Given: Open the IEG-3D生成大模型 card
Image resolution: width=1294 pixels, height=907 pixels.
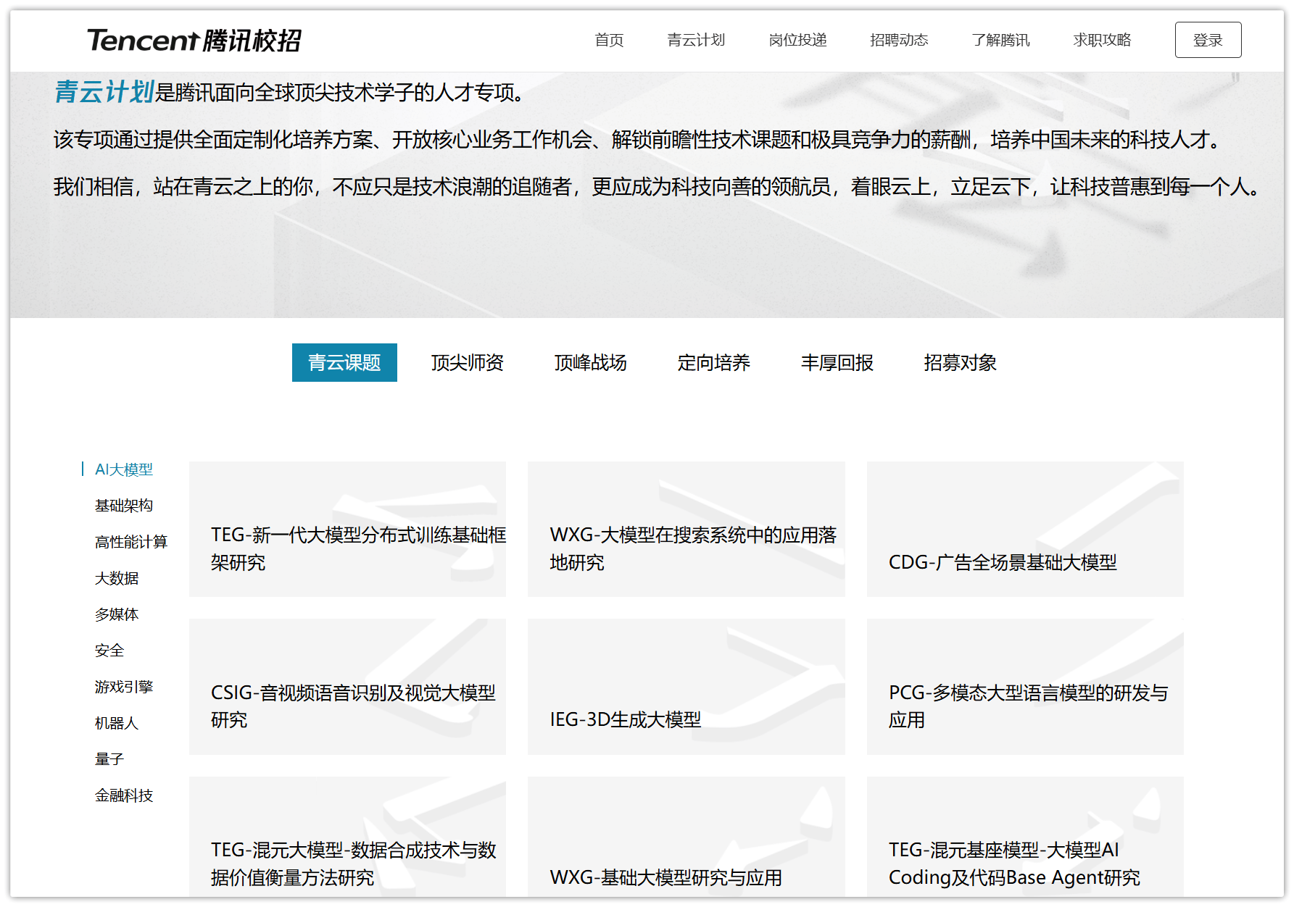Looking at the screenshot, I should pyautogui.click(x=687, y=687).
